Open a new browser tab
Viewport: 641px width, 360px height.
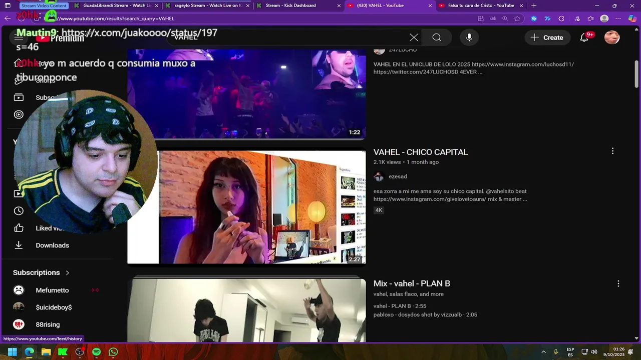click(x=534, y=5)
